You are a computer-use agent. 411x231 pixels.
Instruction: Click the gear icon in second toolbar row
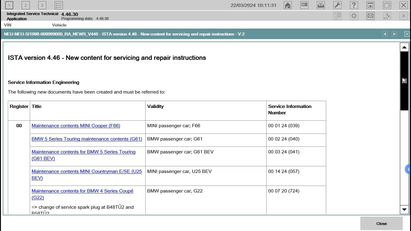(354, 16)
